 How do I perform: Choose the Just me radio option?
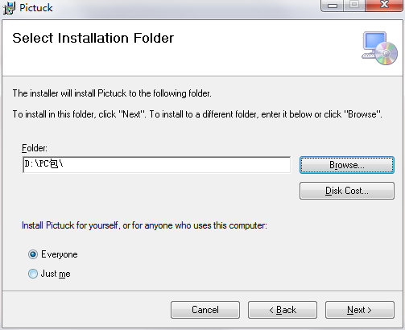pyautogui.click(x=33, y=274)
